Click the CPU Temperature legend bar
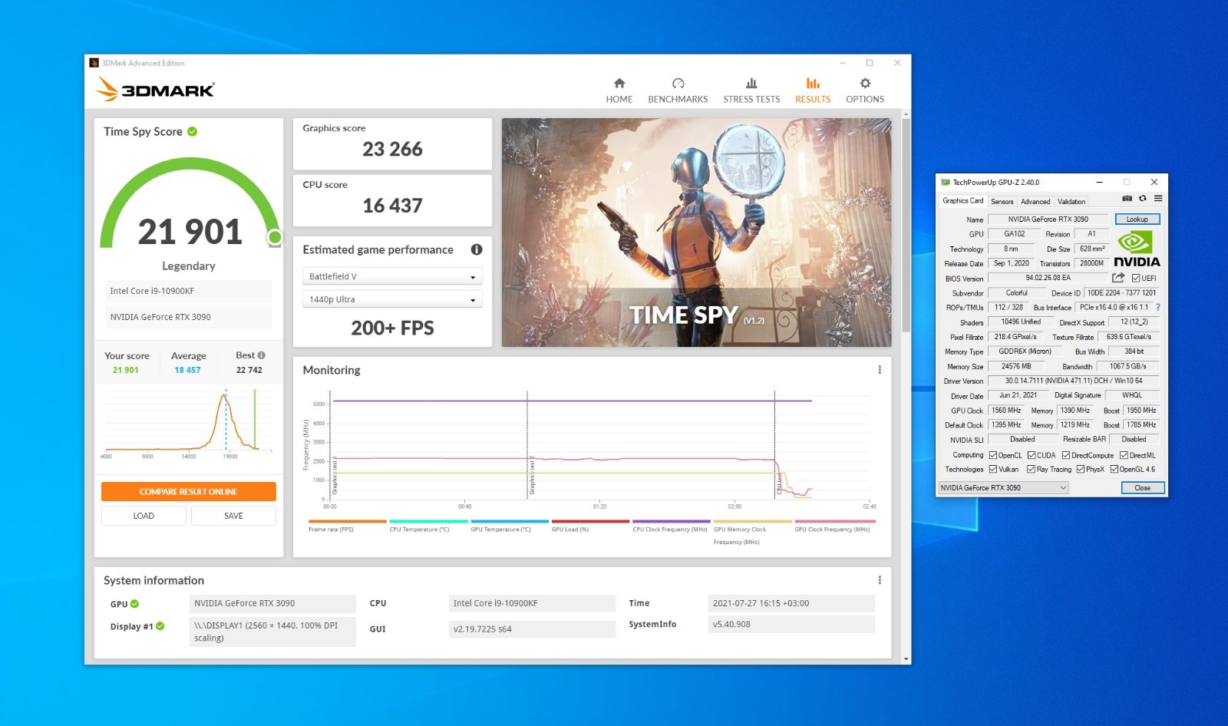 [x=428, y=521]
